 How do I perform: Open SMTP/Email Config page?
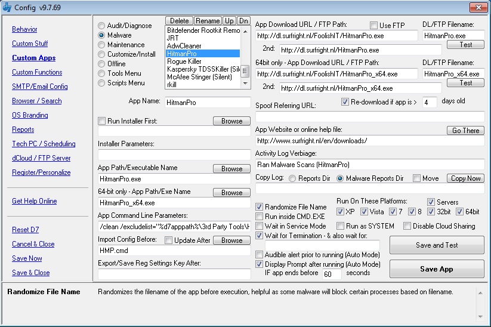point(40,87)
